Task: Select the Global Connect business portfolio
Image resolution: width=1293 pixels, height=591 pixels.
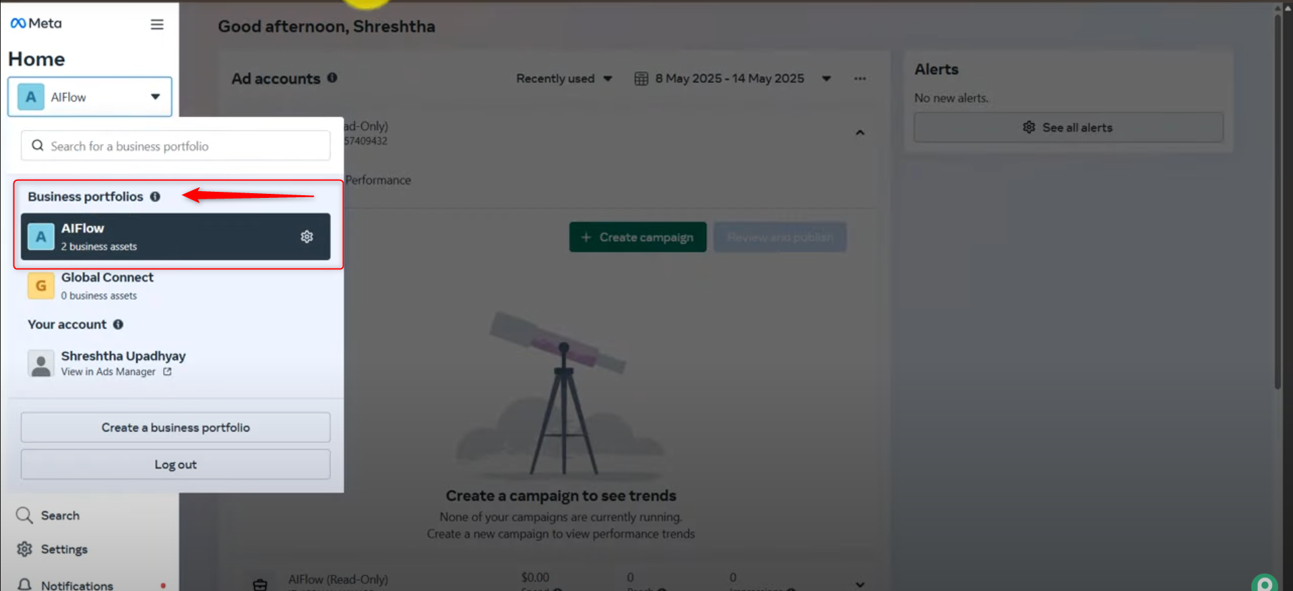Action: [x=175, y=286]
